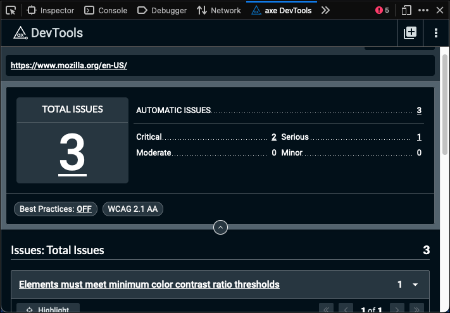Open the Inspector tab
The image size is (450, 313).
(x=51, y=10)
